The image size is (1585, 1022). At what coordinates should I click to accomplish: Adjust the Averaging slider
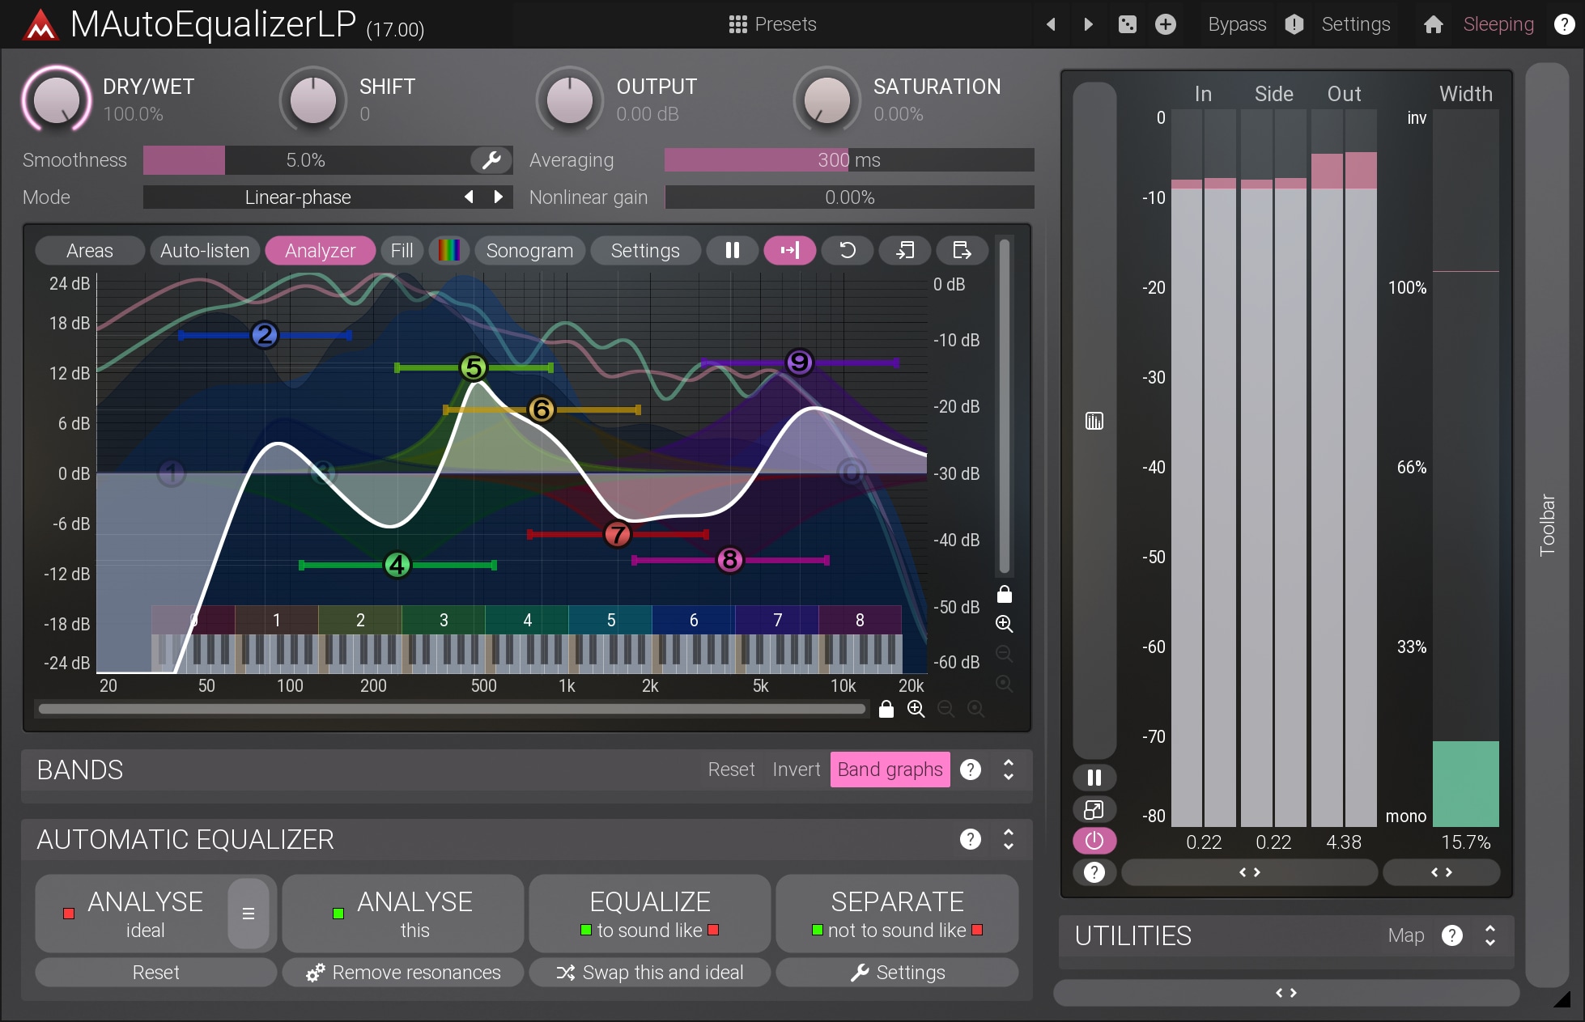848,160
